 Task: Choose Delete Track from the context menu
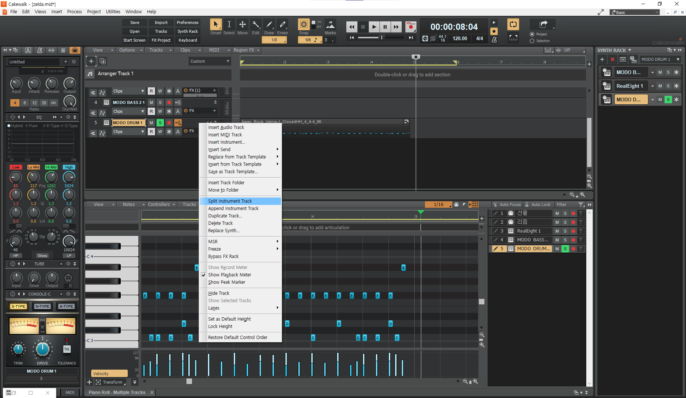point(240,223)
